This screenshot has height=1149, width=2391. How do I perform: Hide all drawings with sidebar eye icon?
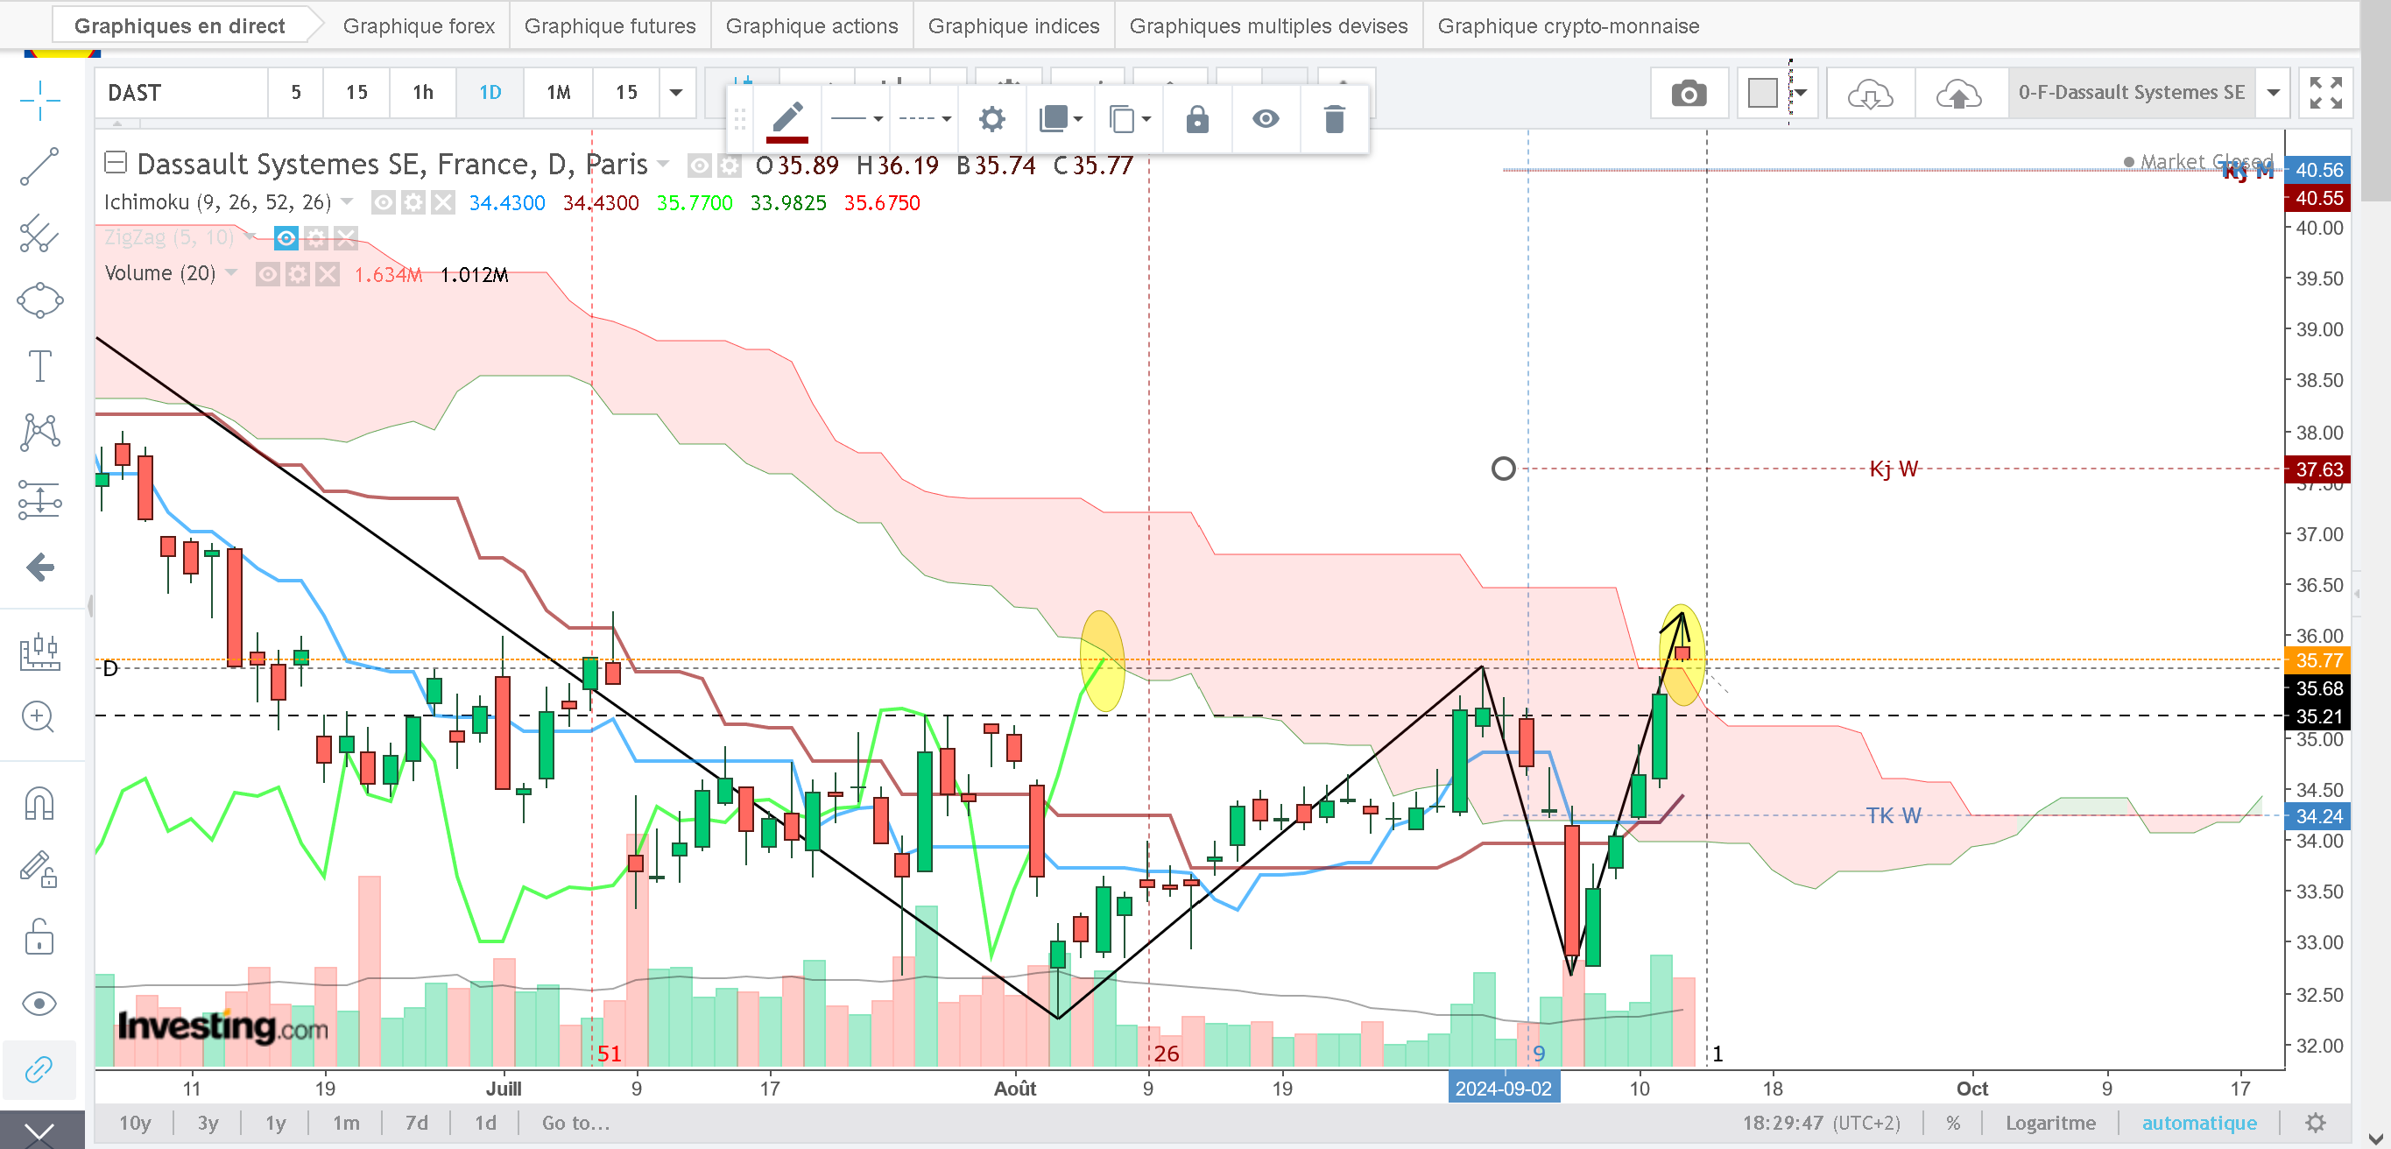[x=39, y=1004]
